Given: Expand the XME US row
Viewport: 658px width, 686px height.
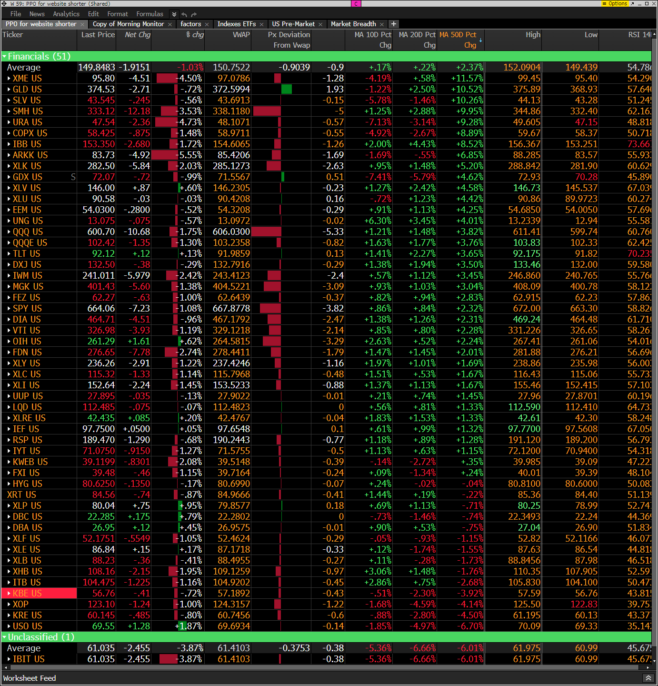Looking at the screenshot, I should [9, 79].
